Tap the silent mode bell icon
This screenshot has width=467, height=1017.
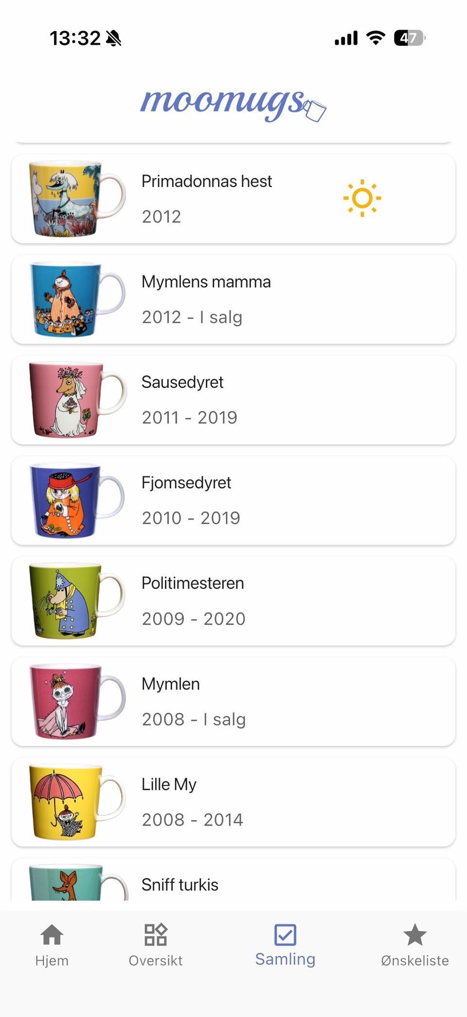point(113,38)
